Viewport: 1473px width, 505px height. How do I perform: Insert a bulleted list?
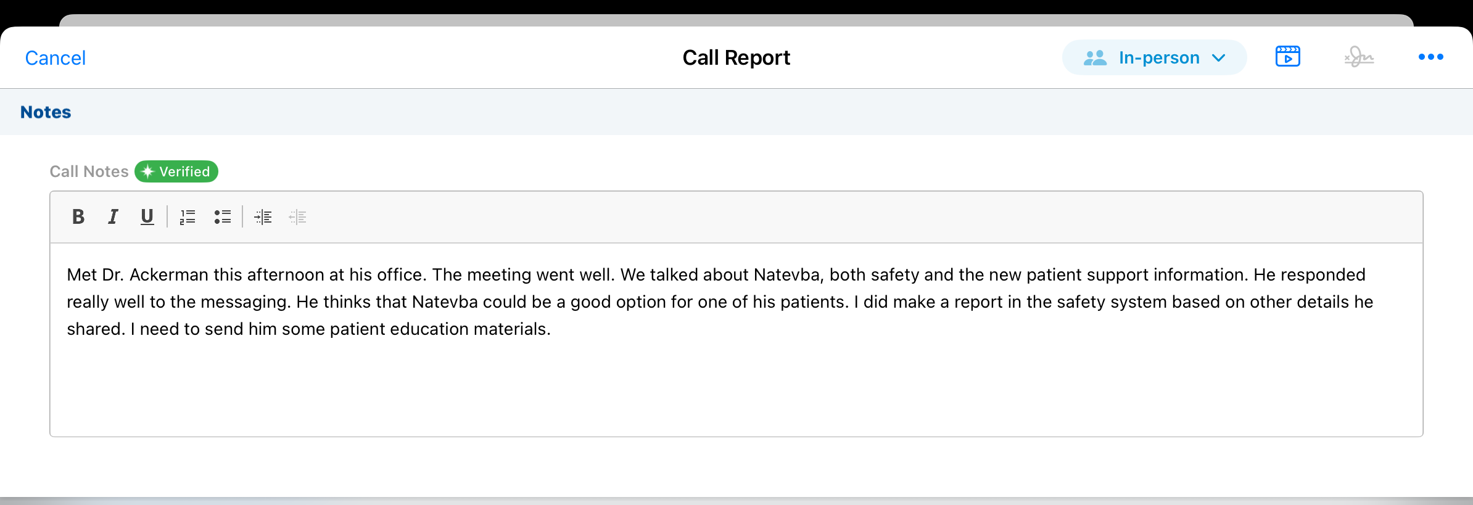click(x=223, y=217)
